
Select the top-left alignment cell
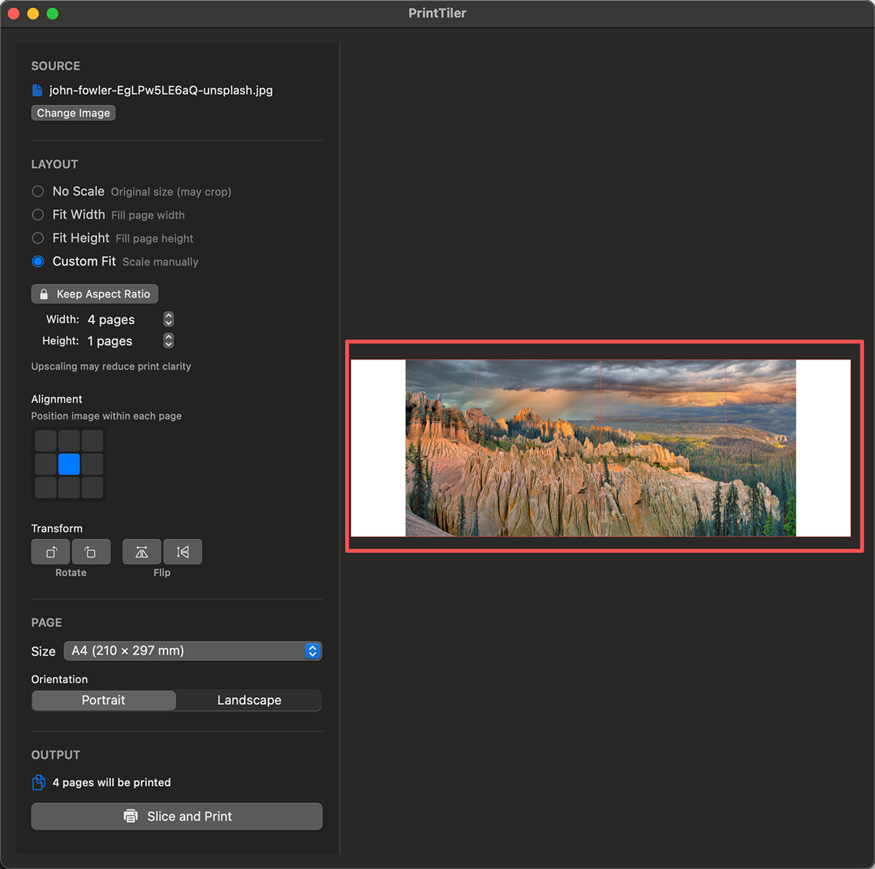point(45,441)
